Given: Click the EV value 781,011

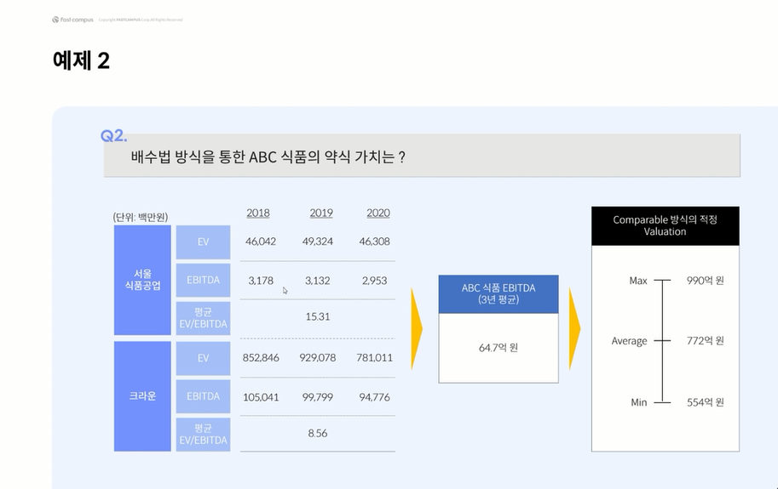Looking at the screenshot, I should pos(375,357).
